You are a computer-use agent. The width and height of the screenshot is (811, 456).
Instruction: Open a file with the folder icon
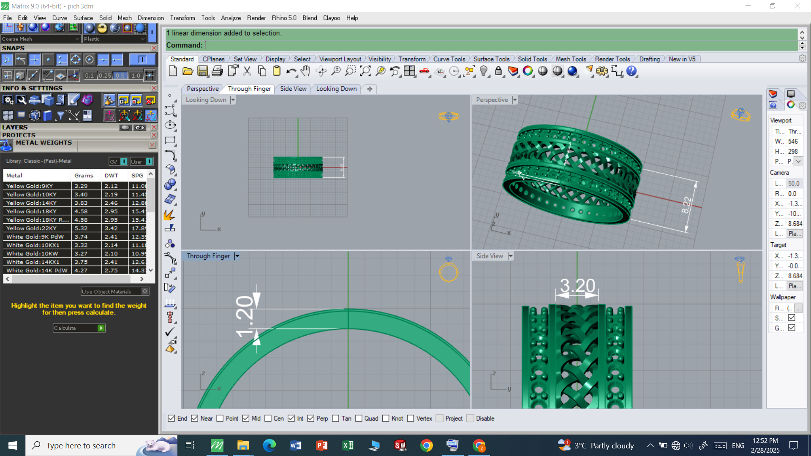(188, 71)
